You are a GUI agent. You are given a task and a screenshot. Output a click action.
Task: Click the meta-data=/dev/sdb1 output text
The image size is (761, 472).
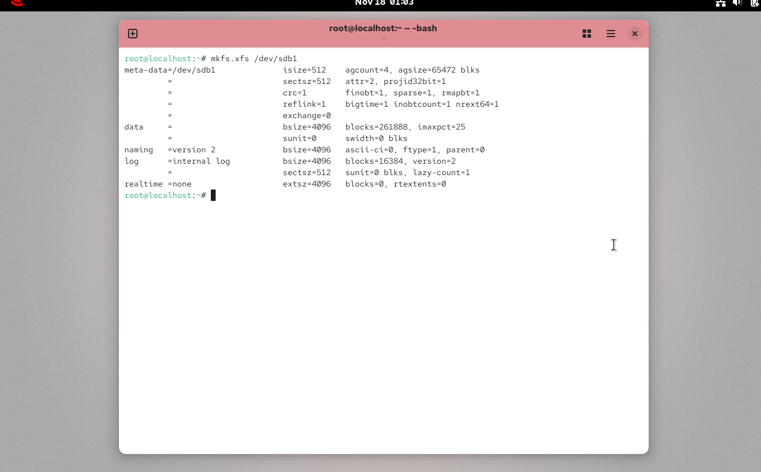[169, 70]
